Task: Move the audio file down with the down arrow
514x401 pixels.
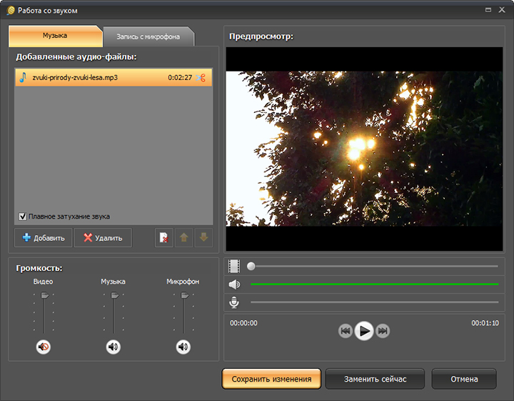Action: click(203, 237)
